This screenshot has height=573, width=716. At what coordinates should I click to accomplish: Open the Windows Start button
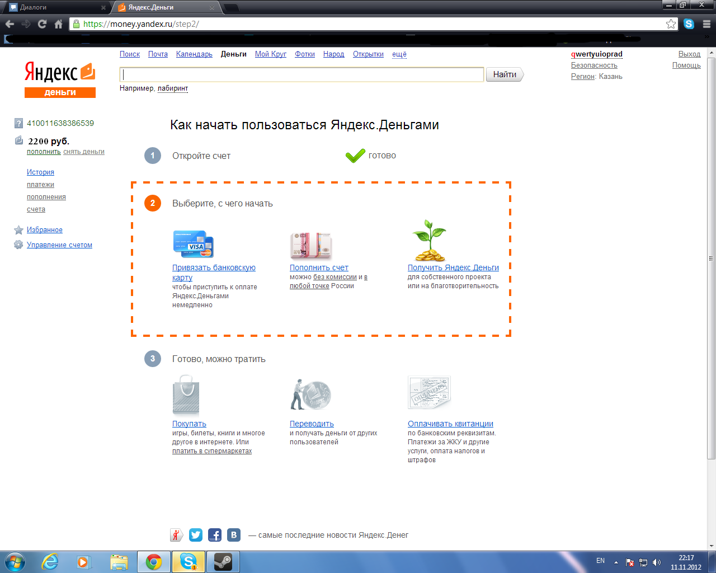coord(15,562)
